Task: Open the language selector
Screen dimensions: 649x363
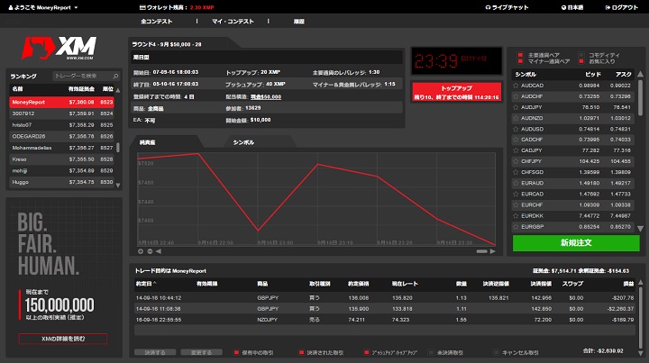Action: (572, 7)
